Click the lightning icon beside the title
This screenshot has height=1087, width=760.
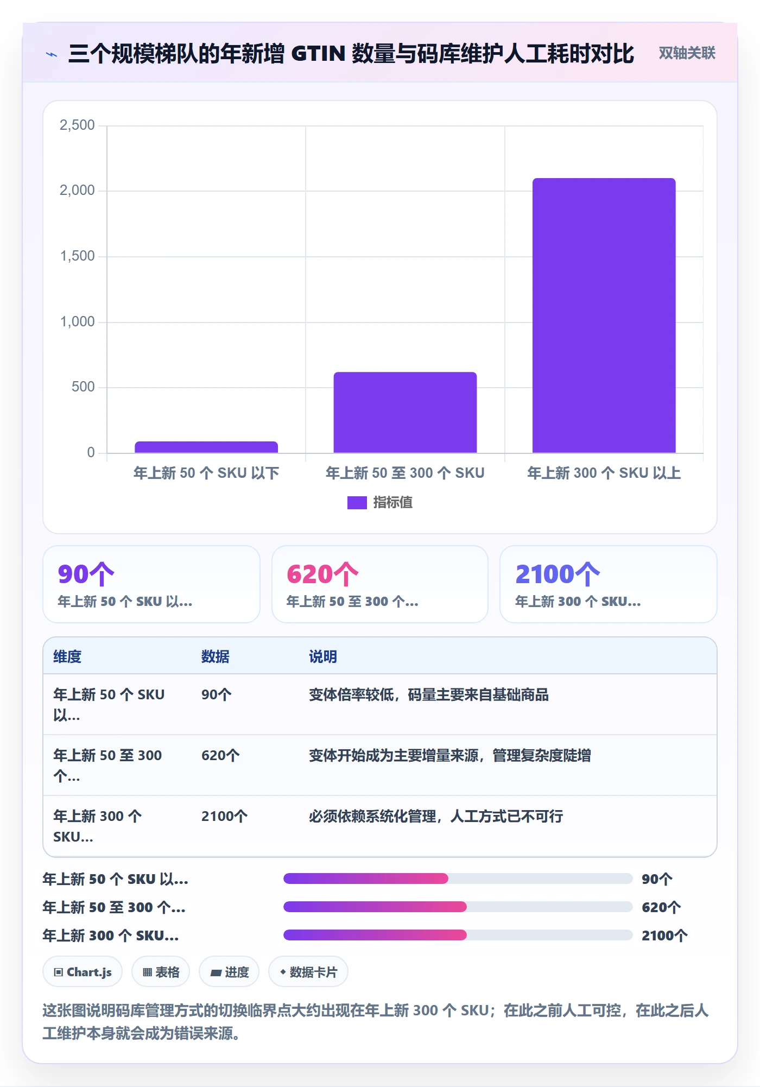pyautogui.click(x=52, y=54)
